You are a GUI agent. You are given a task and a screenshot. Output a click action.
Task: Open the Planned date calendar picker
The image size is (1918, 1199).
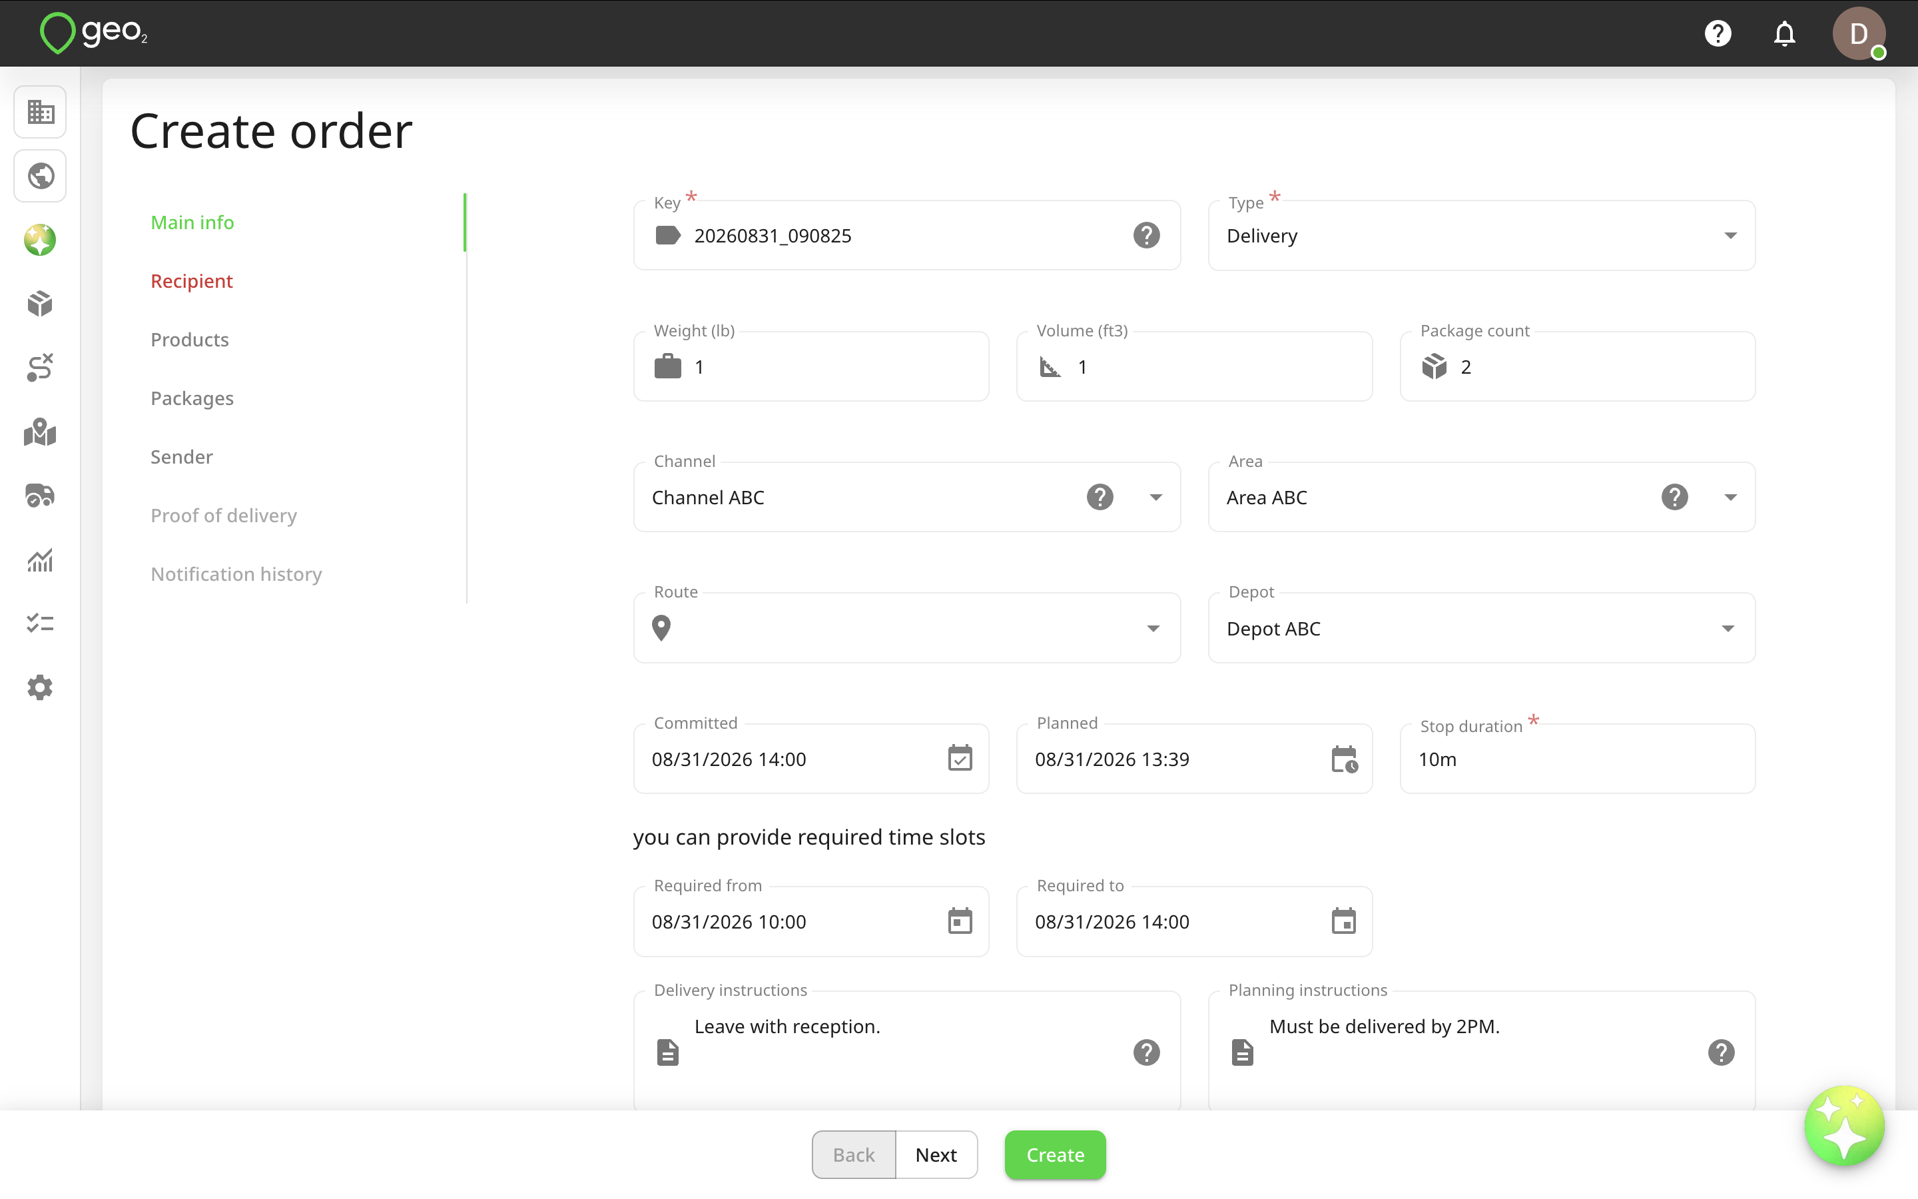tap(1344, 759)
